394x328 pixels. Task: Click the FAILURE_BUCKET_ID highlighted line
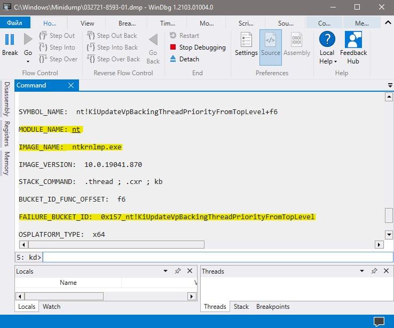(167, 217)
